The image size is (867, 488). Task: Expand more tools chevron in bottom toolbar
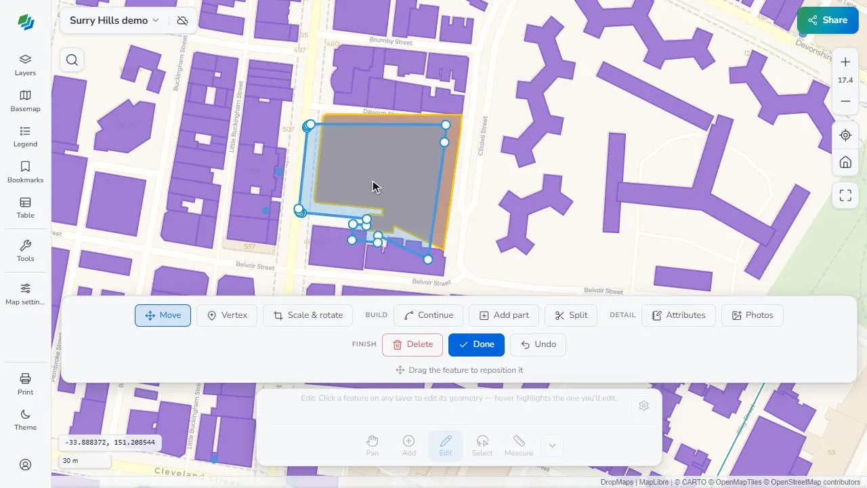pos(552,445)
